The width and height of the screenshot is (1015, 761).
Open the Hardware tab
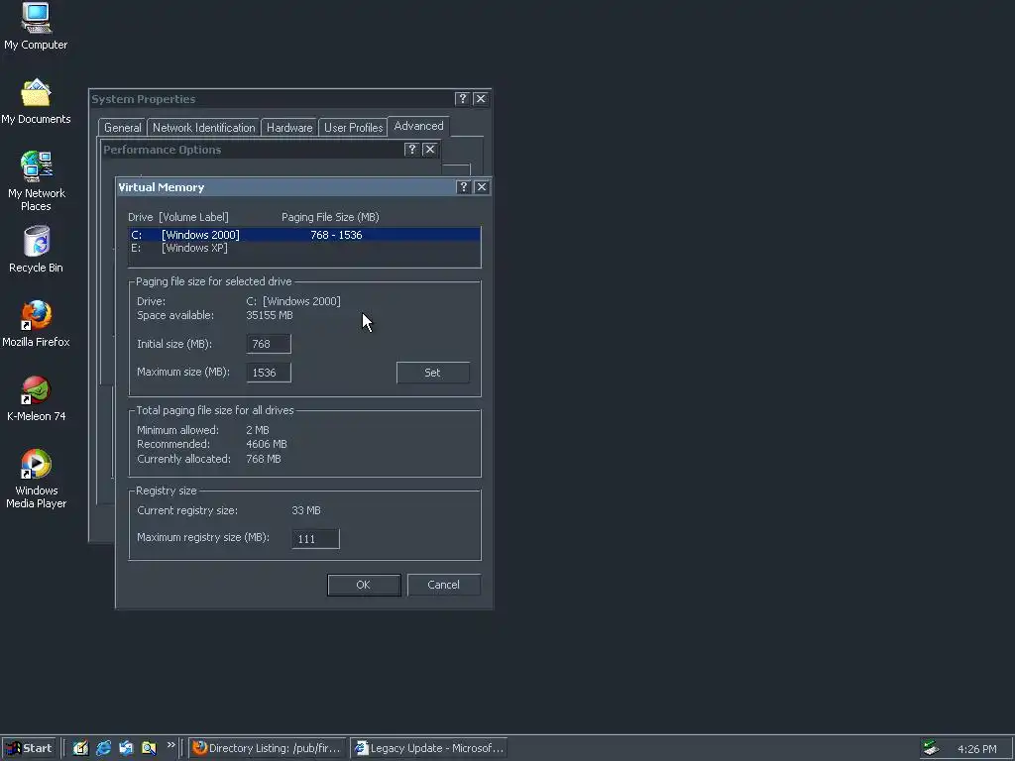pos(289,128)
